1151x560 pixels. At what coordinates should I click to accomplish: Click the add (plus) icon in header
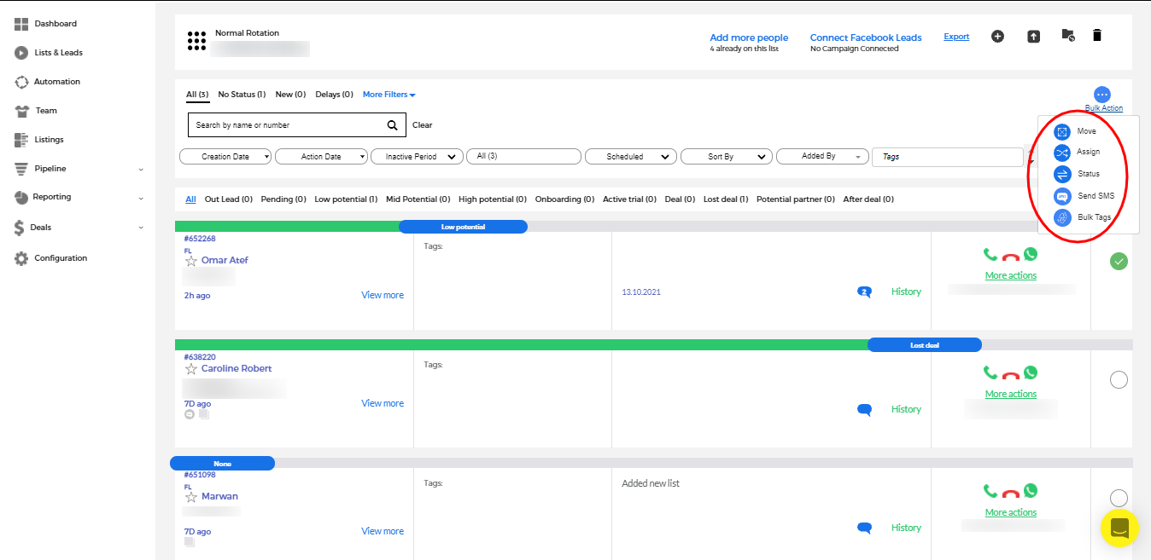point(997,36)
